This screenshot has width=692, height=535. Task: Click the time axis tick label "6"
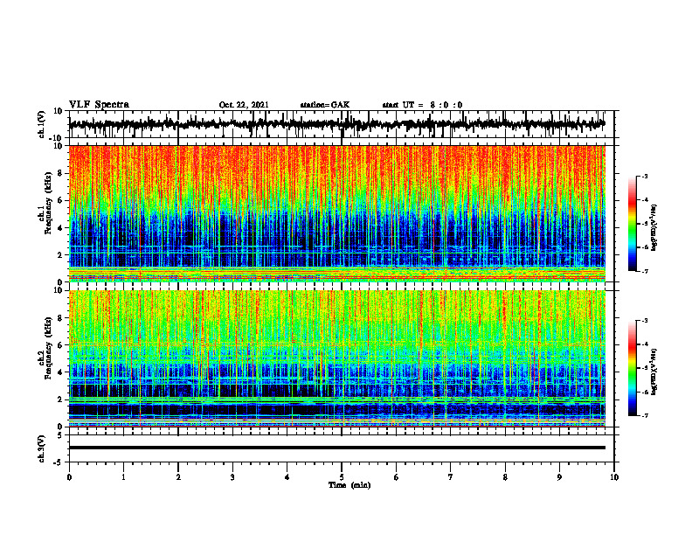397,477
